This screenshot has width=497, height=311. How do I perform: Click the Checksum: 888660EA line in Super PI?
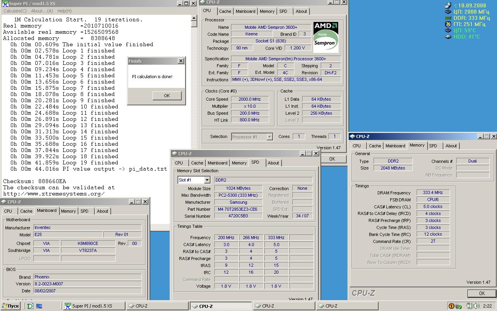35,181
